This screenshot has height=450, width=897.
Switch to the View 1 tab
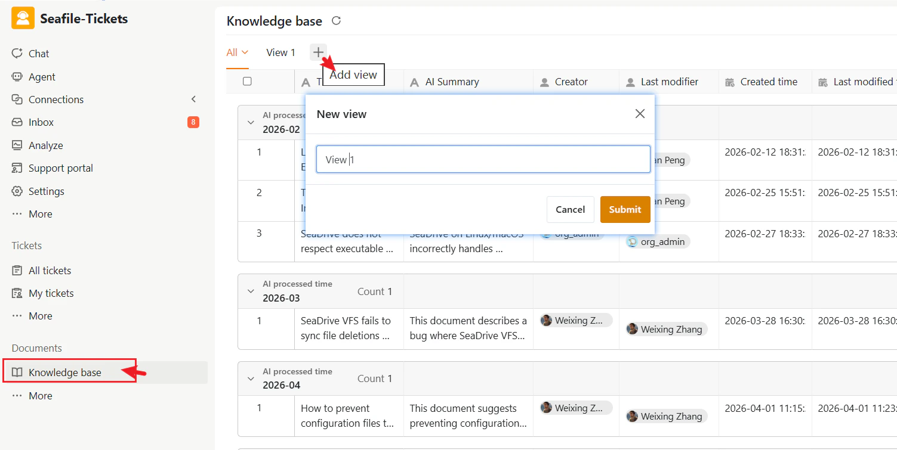pos(280,52)
